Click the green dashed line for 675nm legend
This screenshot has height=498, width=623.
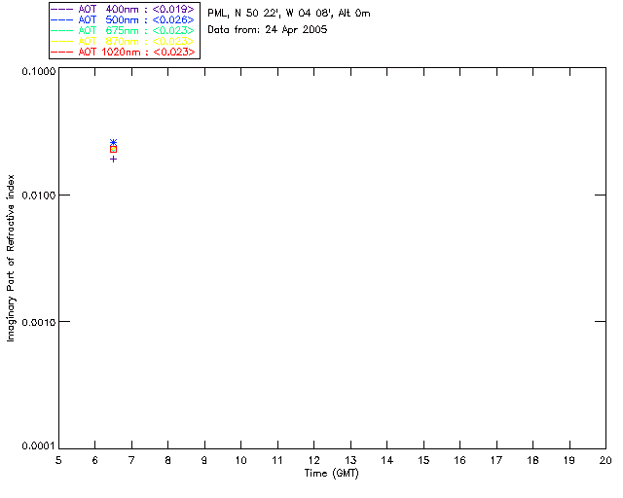61,30
